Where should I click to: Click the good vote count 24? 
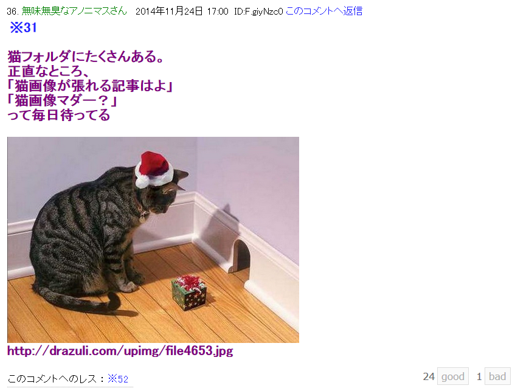click(x=429, y=376)
